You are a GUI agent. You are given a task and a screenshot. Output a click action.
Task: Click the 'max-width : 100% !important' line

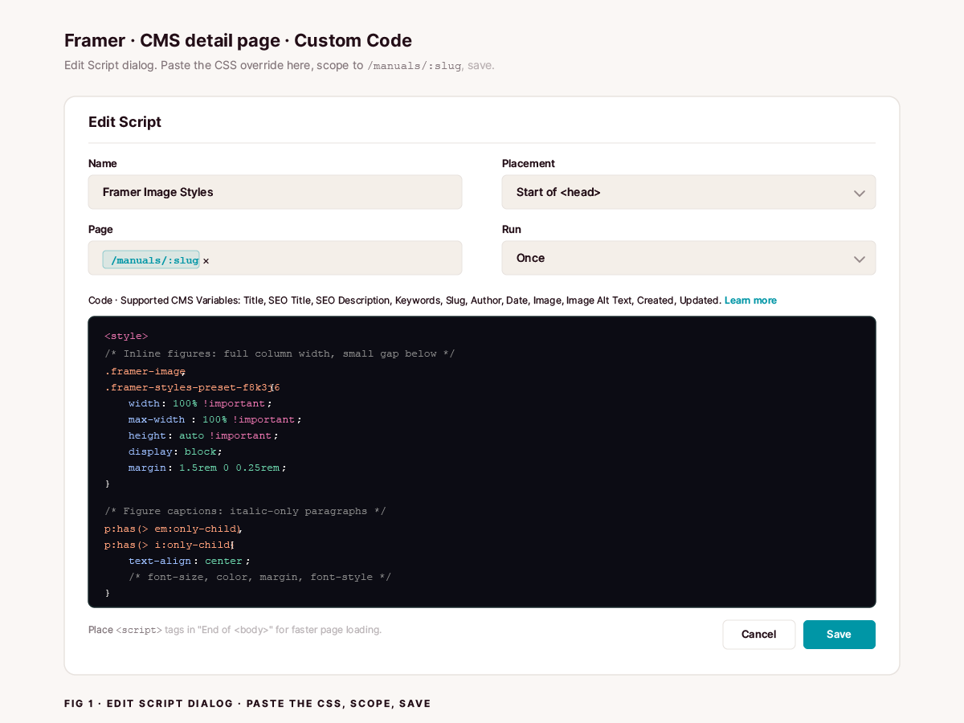point(214,419)
